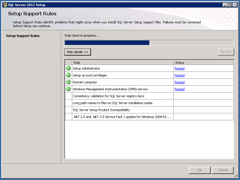The height and width of the screenshot is (180, 240).
Task: Select .NET 2.0 and .NET 3.5 update rule
Action: point(122,117)
